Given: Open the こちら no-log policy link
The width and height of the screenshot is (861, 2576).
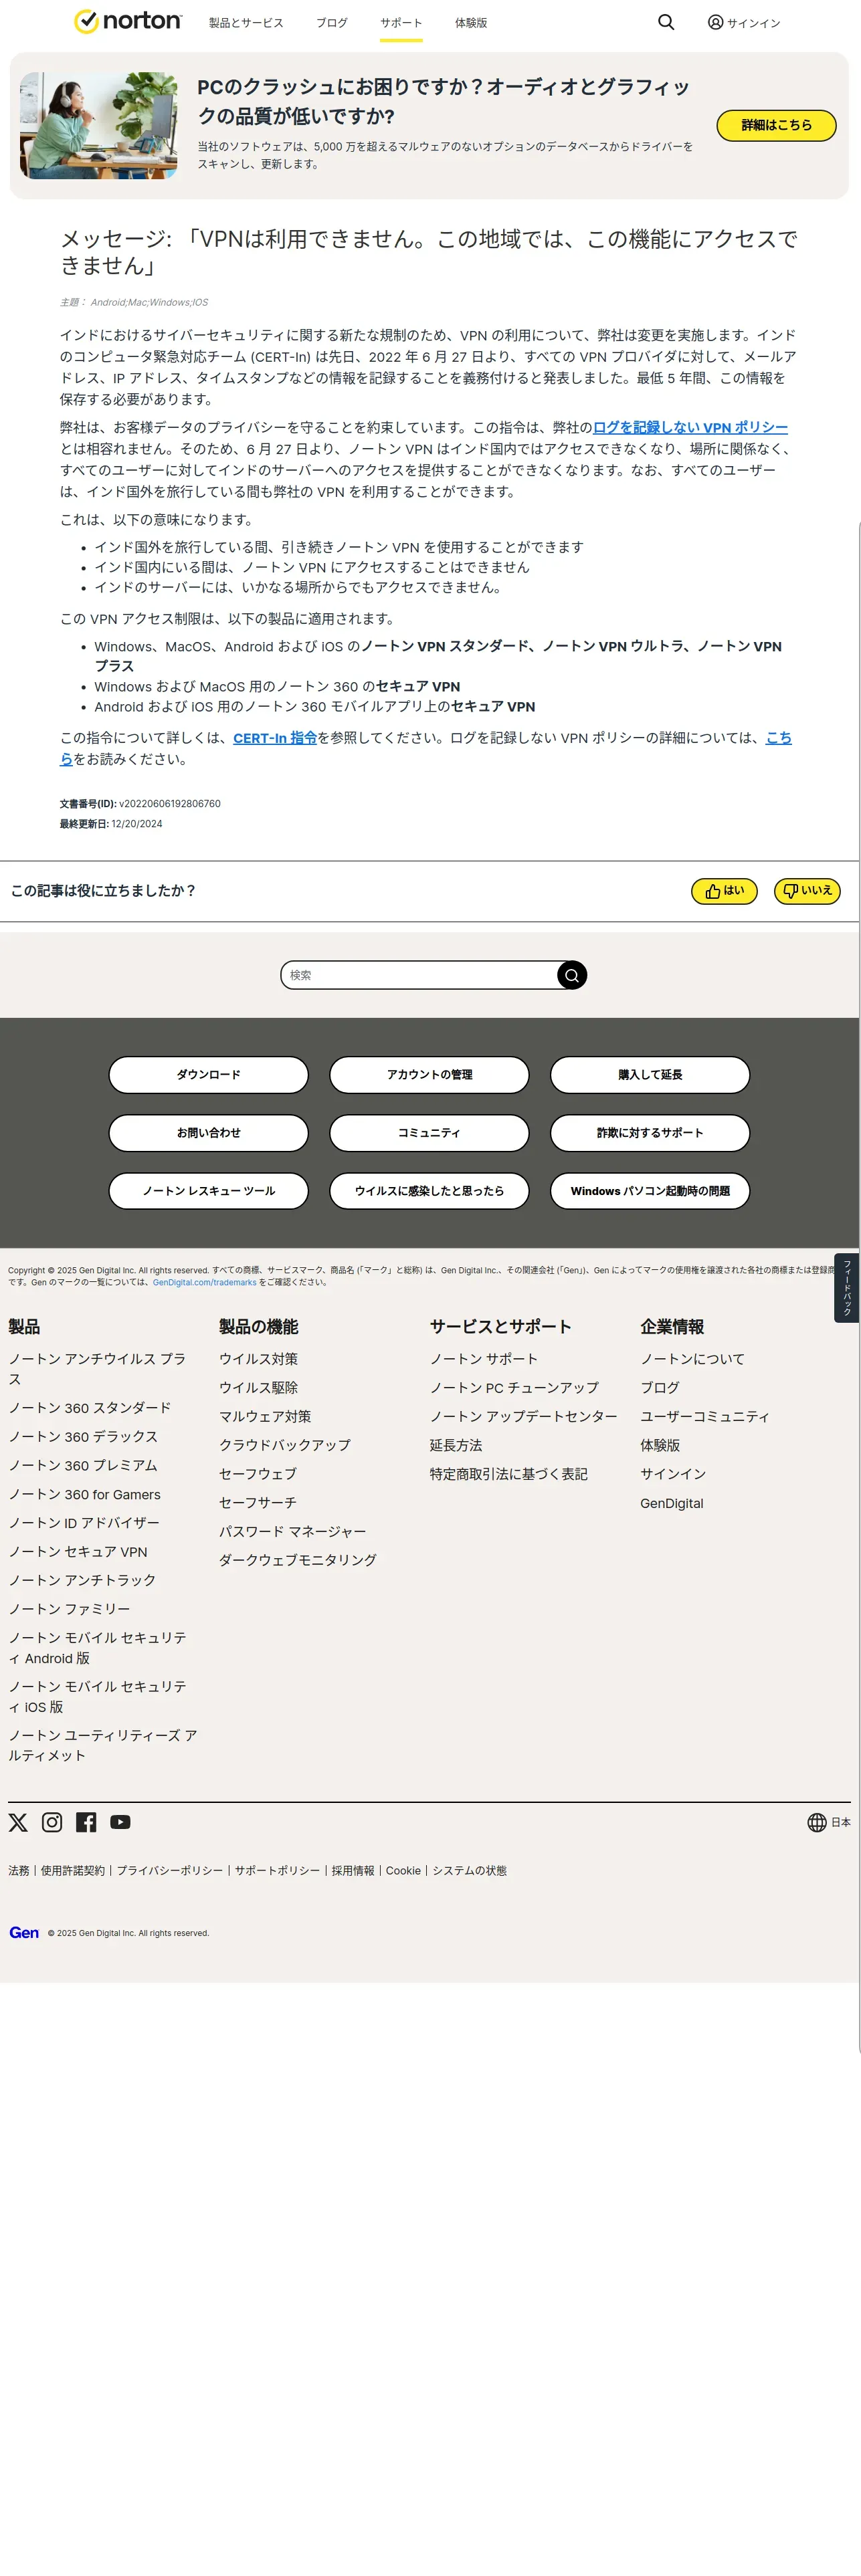Looking at the screenshot, I should click(x=778, y=738).
